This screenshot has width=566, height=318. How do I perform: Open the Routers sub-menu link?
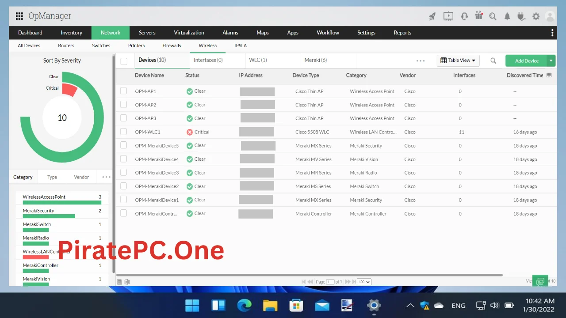(x=66, y=45)
